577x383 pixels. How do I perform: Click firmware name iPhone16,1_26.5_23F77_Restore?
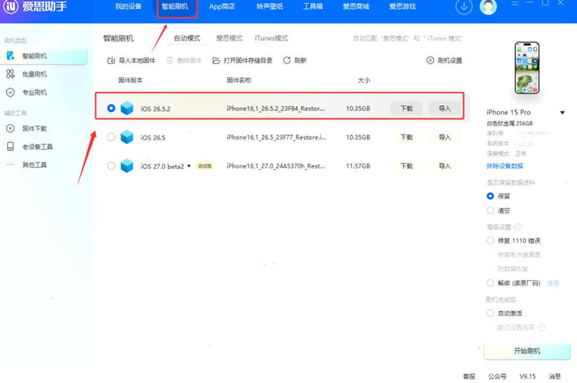point(276,137)
